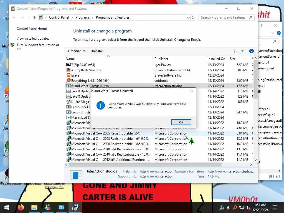
Task: Click the horizontal scrollbar of program list
Action: click(x=145, y=165)
